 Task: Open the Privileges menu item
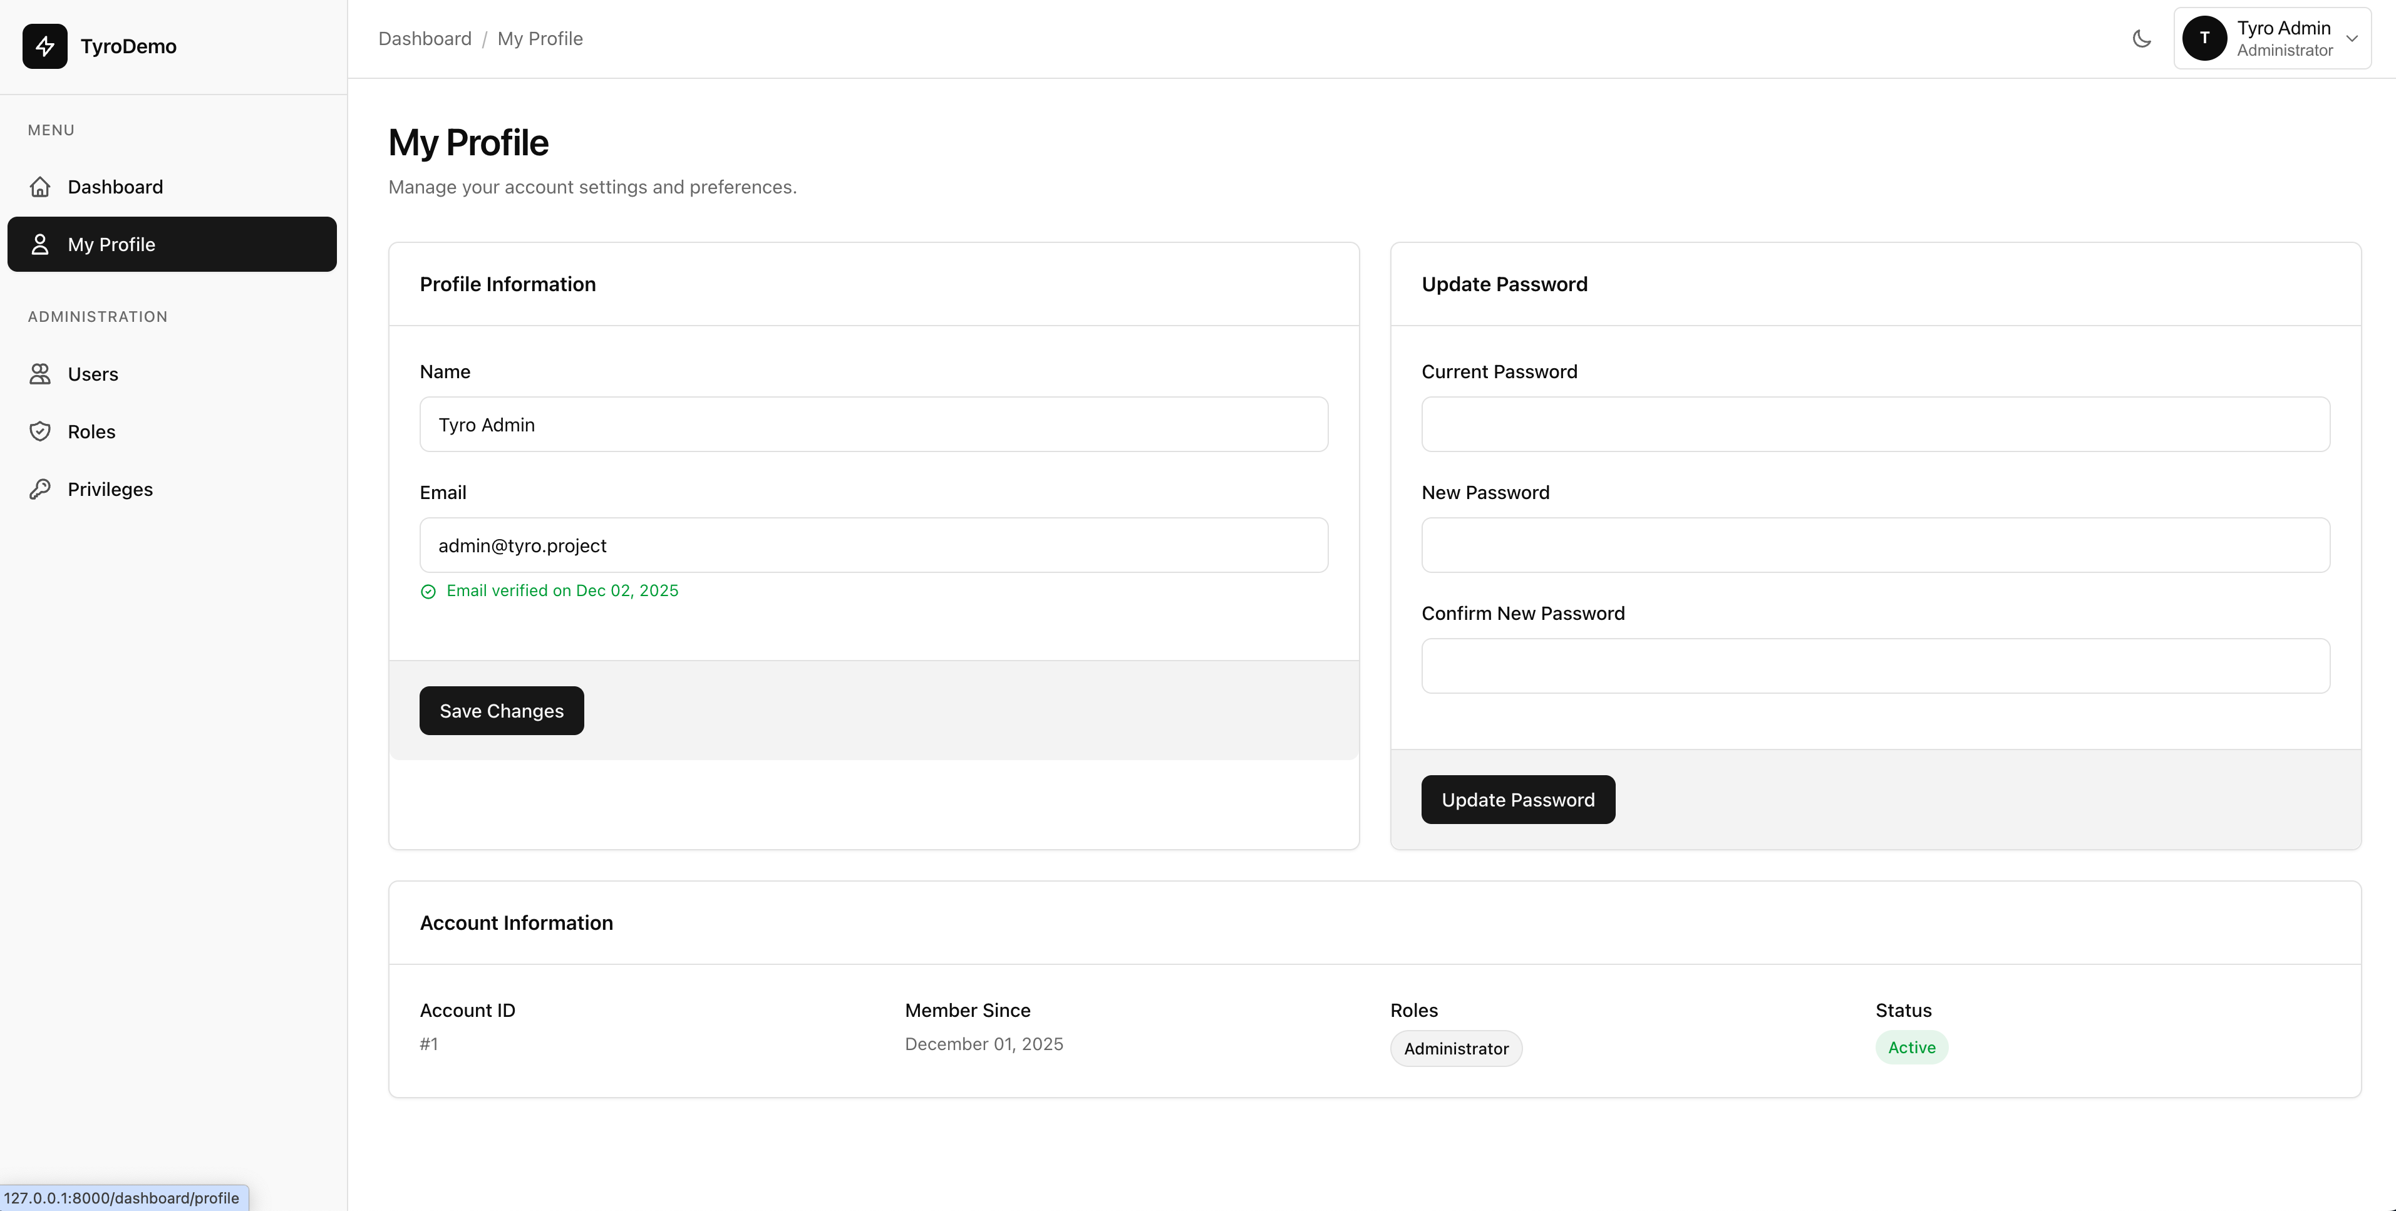point(110,489)
